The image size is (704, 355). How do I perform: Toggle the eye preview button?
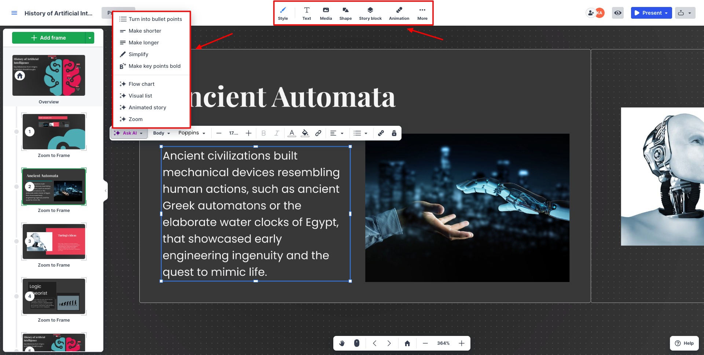pos(618,13)
